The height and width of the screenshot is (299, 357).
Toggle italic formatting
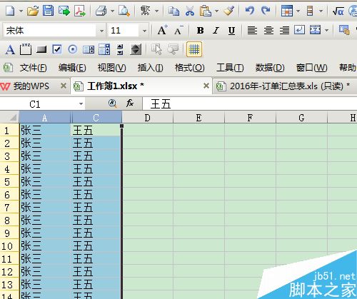point(216,30)
